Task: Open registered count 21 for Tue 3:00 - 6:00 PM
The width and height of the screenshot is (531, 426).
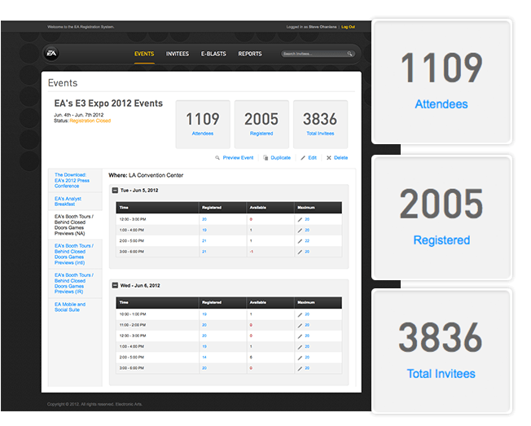Action: tap(204, 252)
